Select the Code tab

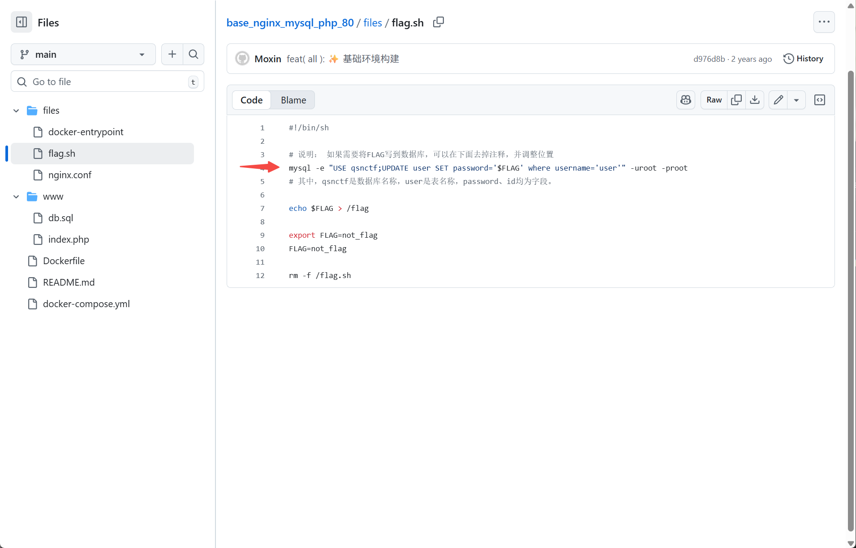tap(251, 100)
